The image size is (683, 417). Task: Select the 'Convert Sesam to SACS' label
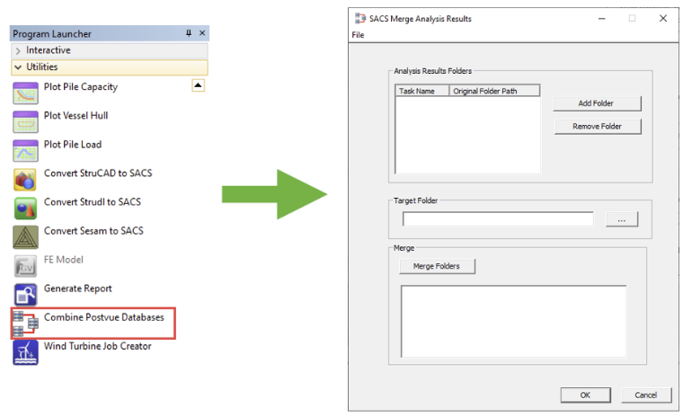tap(93, 230)
